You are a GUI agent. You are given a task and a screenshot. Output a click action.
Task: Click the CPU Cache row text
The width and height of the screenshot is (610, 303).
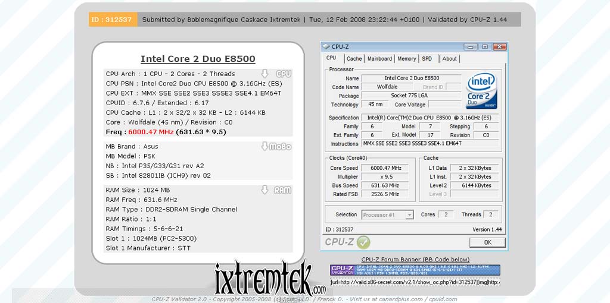[186, 112]
